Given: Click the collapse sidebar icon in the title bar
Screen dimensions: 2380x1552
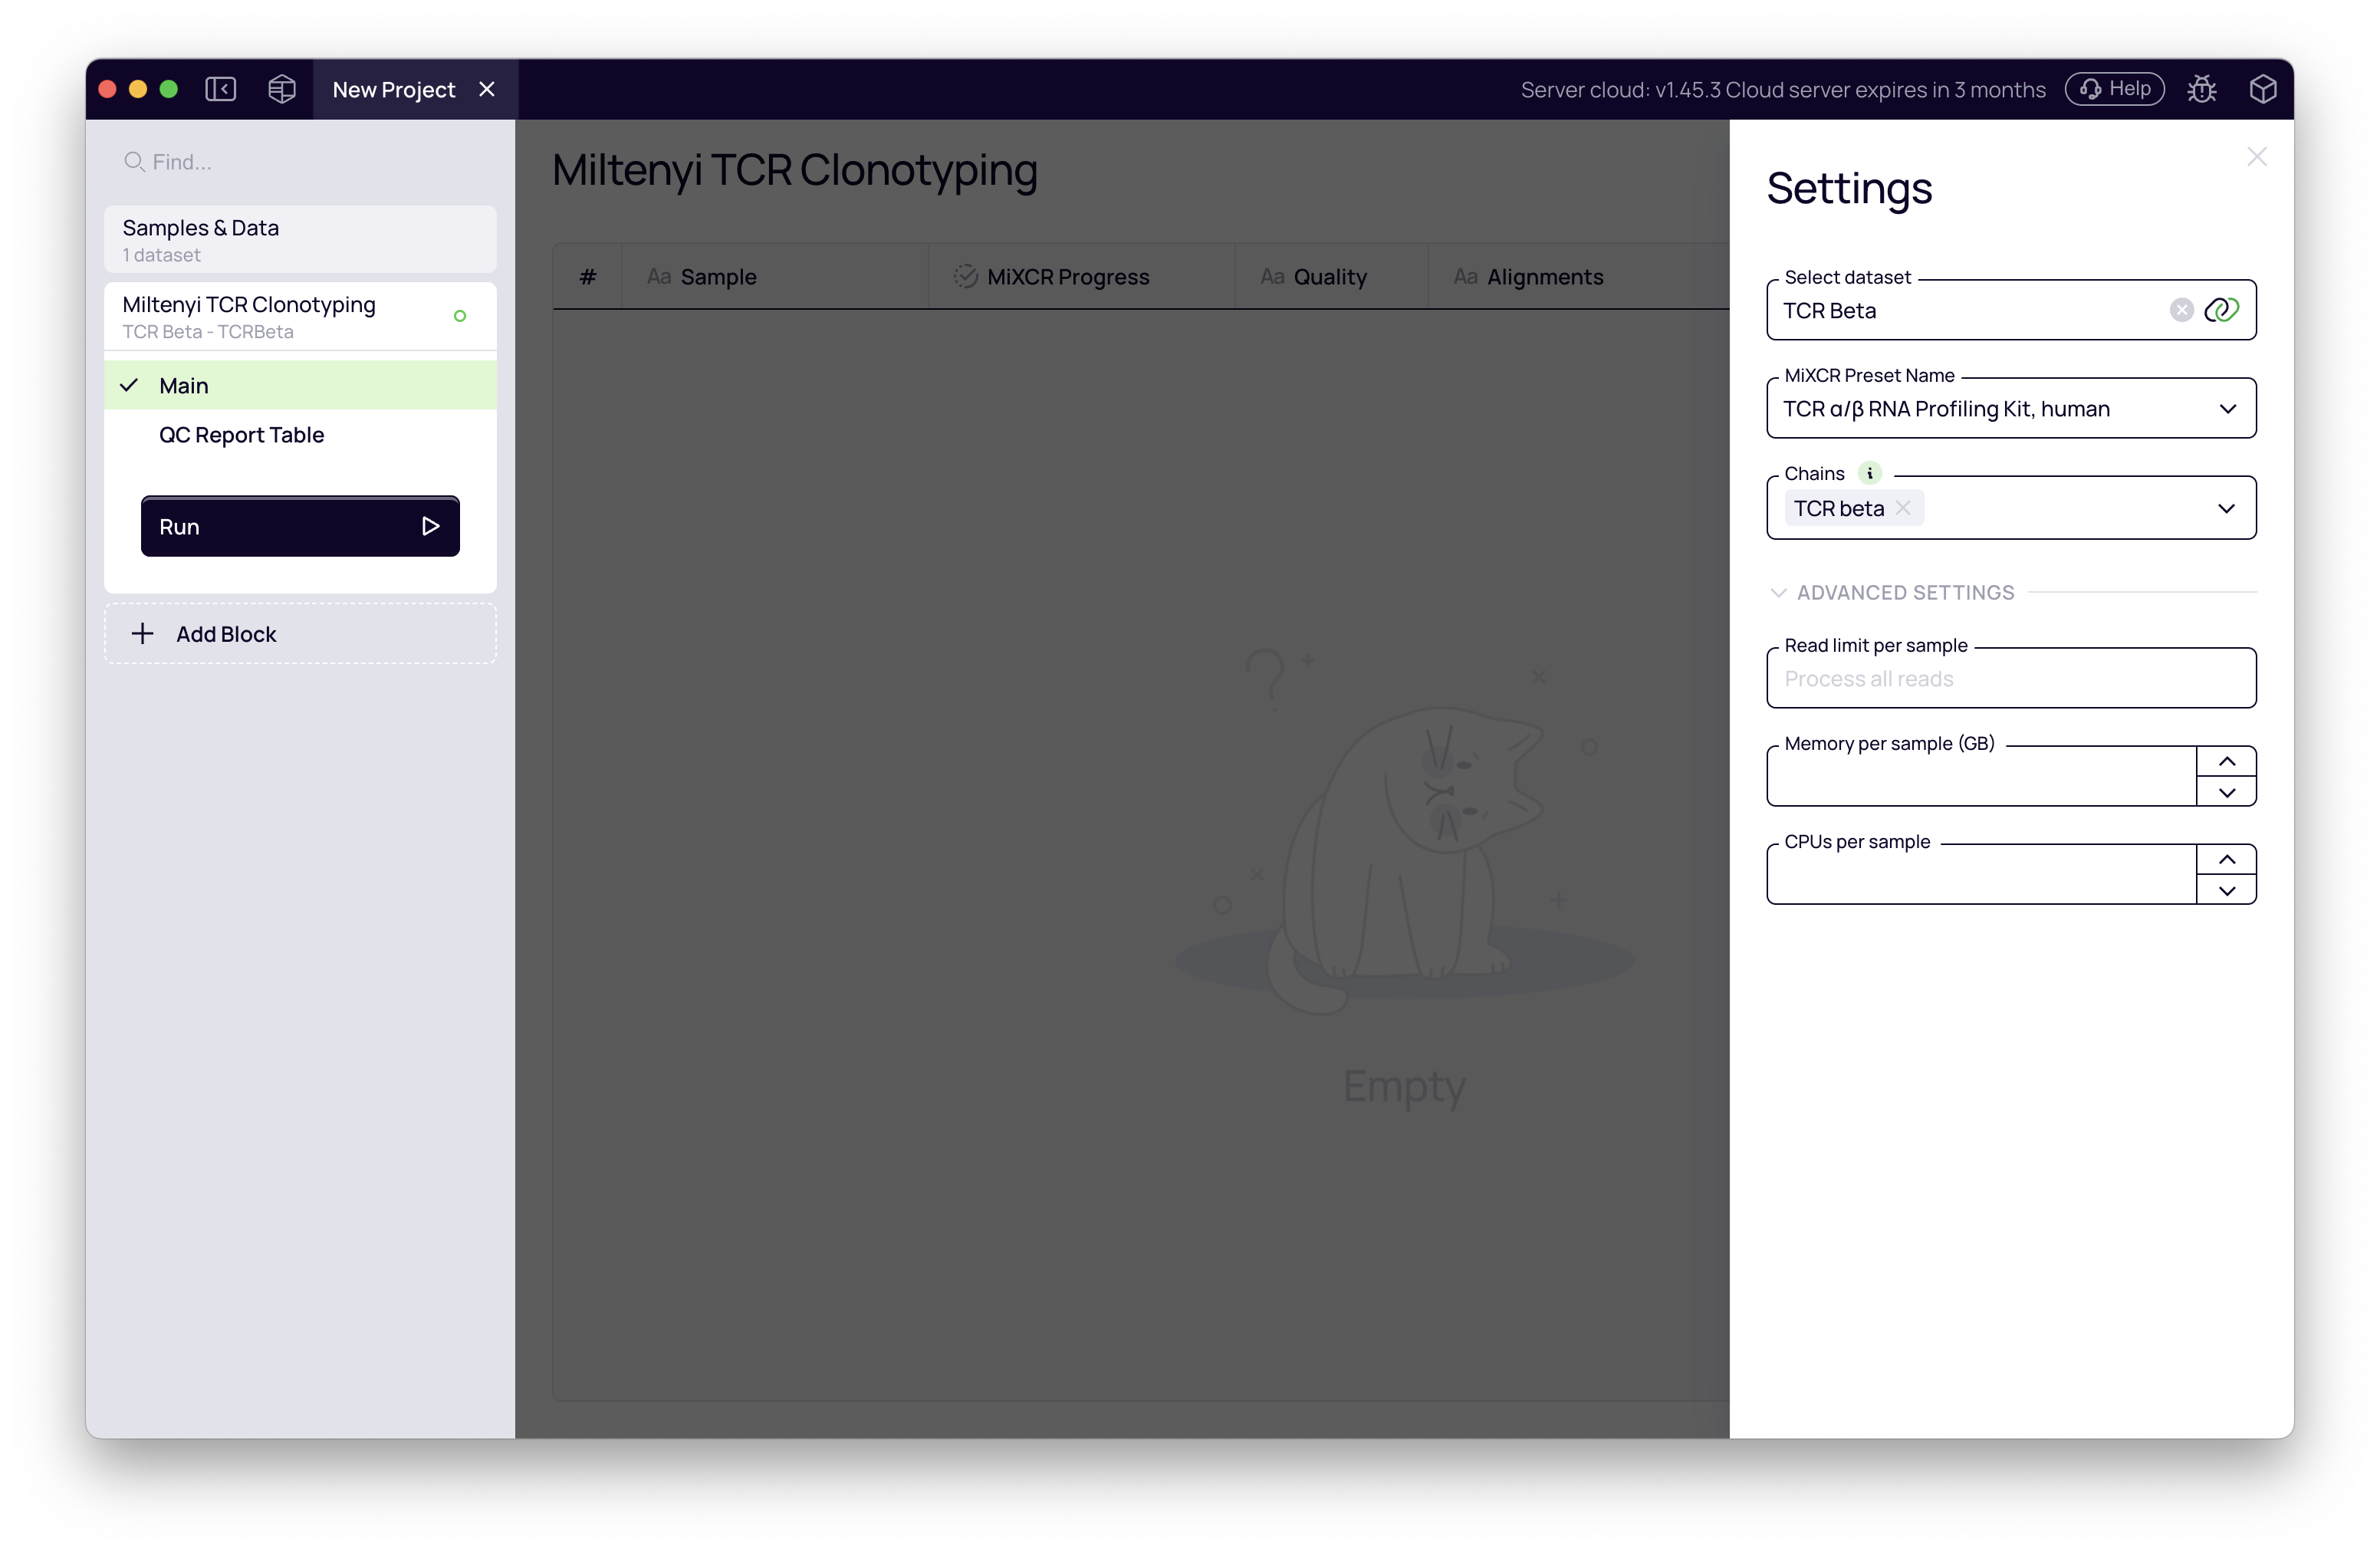Looking at the screenshot, I should click(x=221, y=89).
